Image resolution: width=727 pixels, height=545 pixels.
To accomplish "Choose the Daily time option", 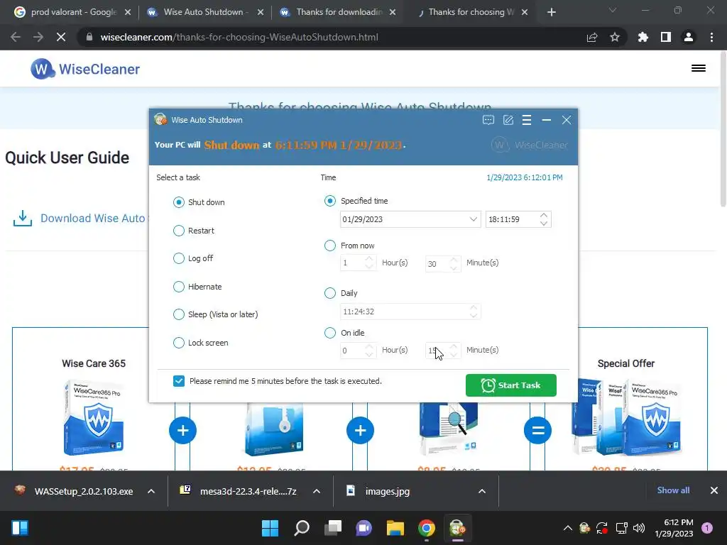I will pos(329,293).
